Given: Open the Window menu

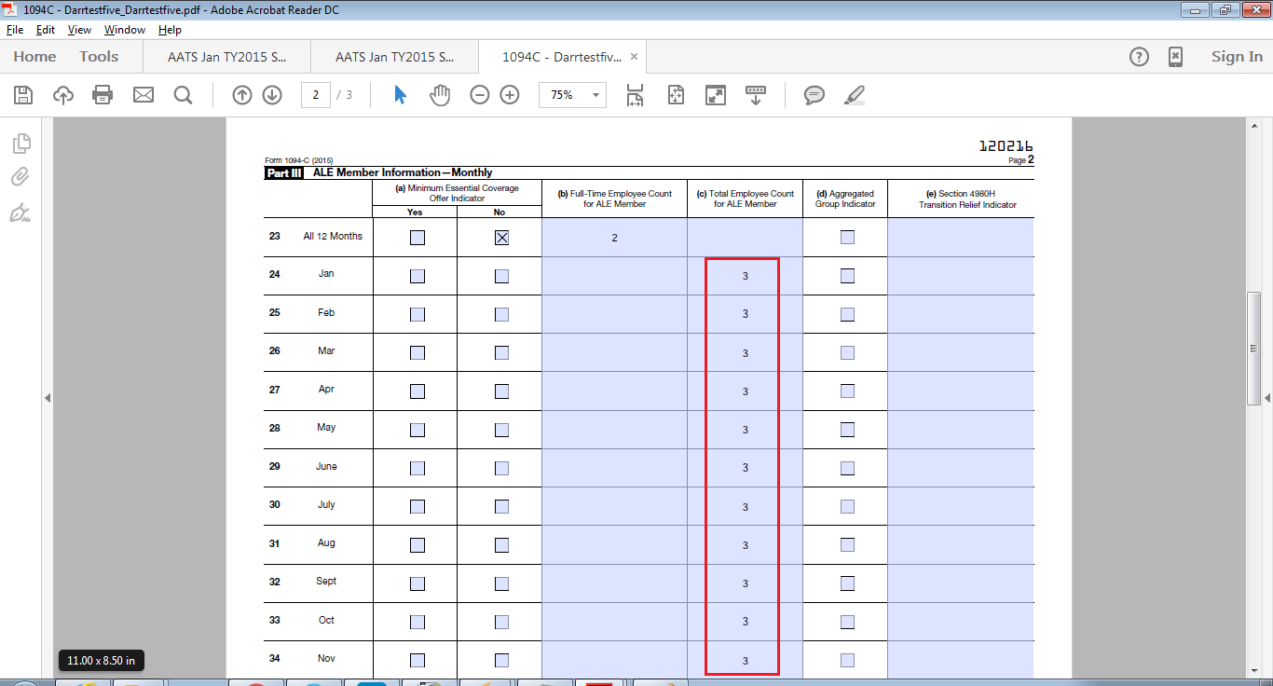Looking at the screenshot, I should pos(124,30).
